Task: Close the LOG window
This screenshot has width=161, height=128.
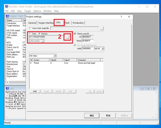Action: (x=154, y=89)
